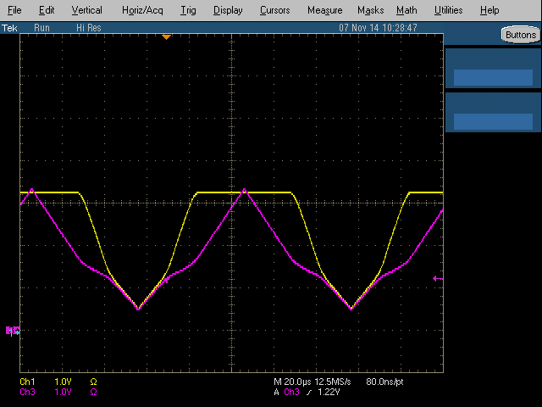Open the Cursors menu
The width and height of the screenshot is (542, 407).
tap(274, 10)
